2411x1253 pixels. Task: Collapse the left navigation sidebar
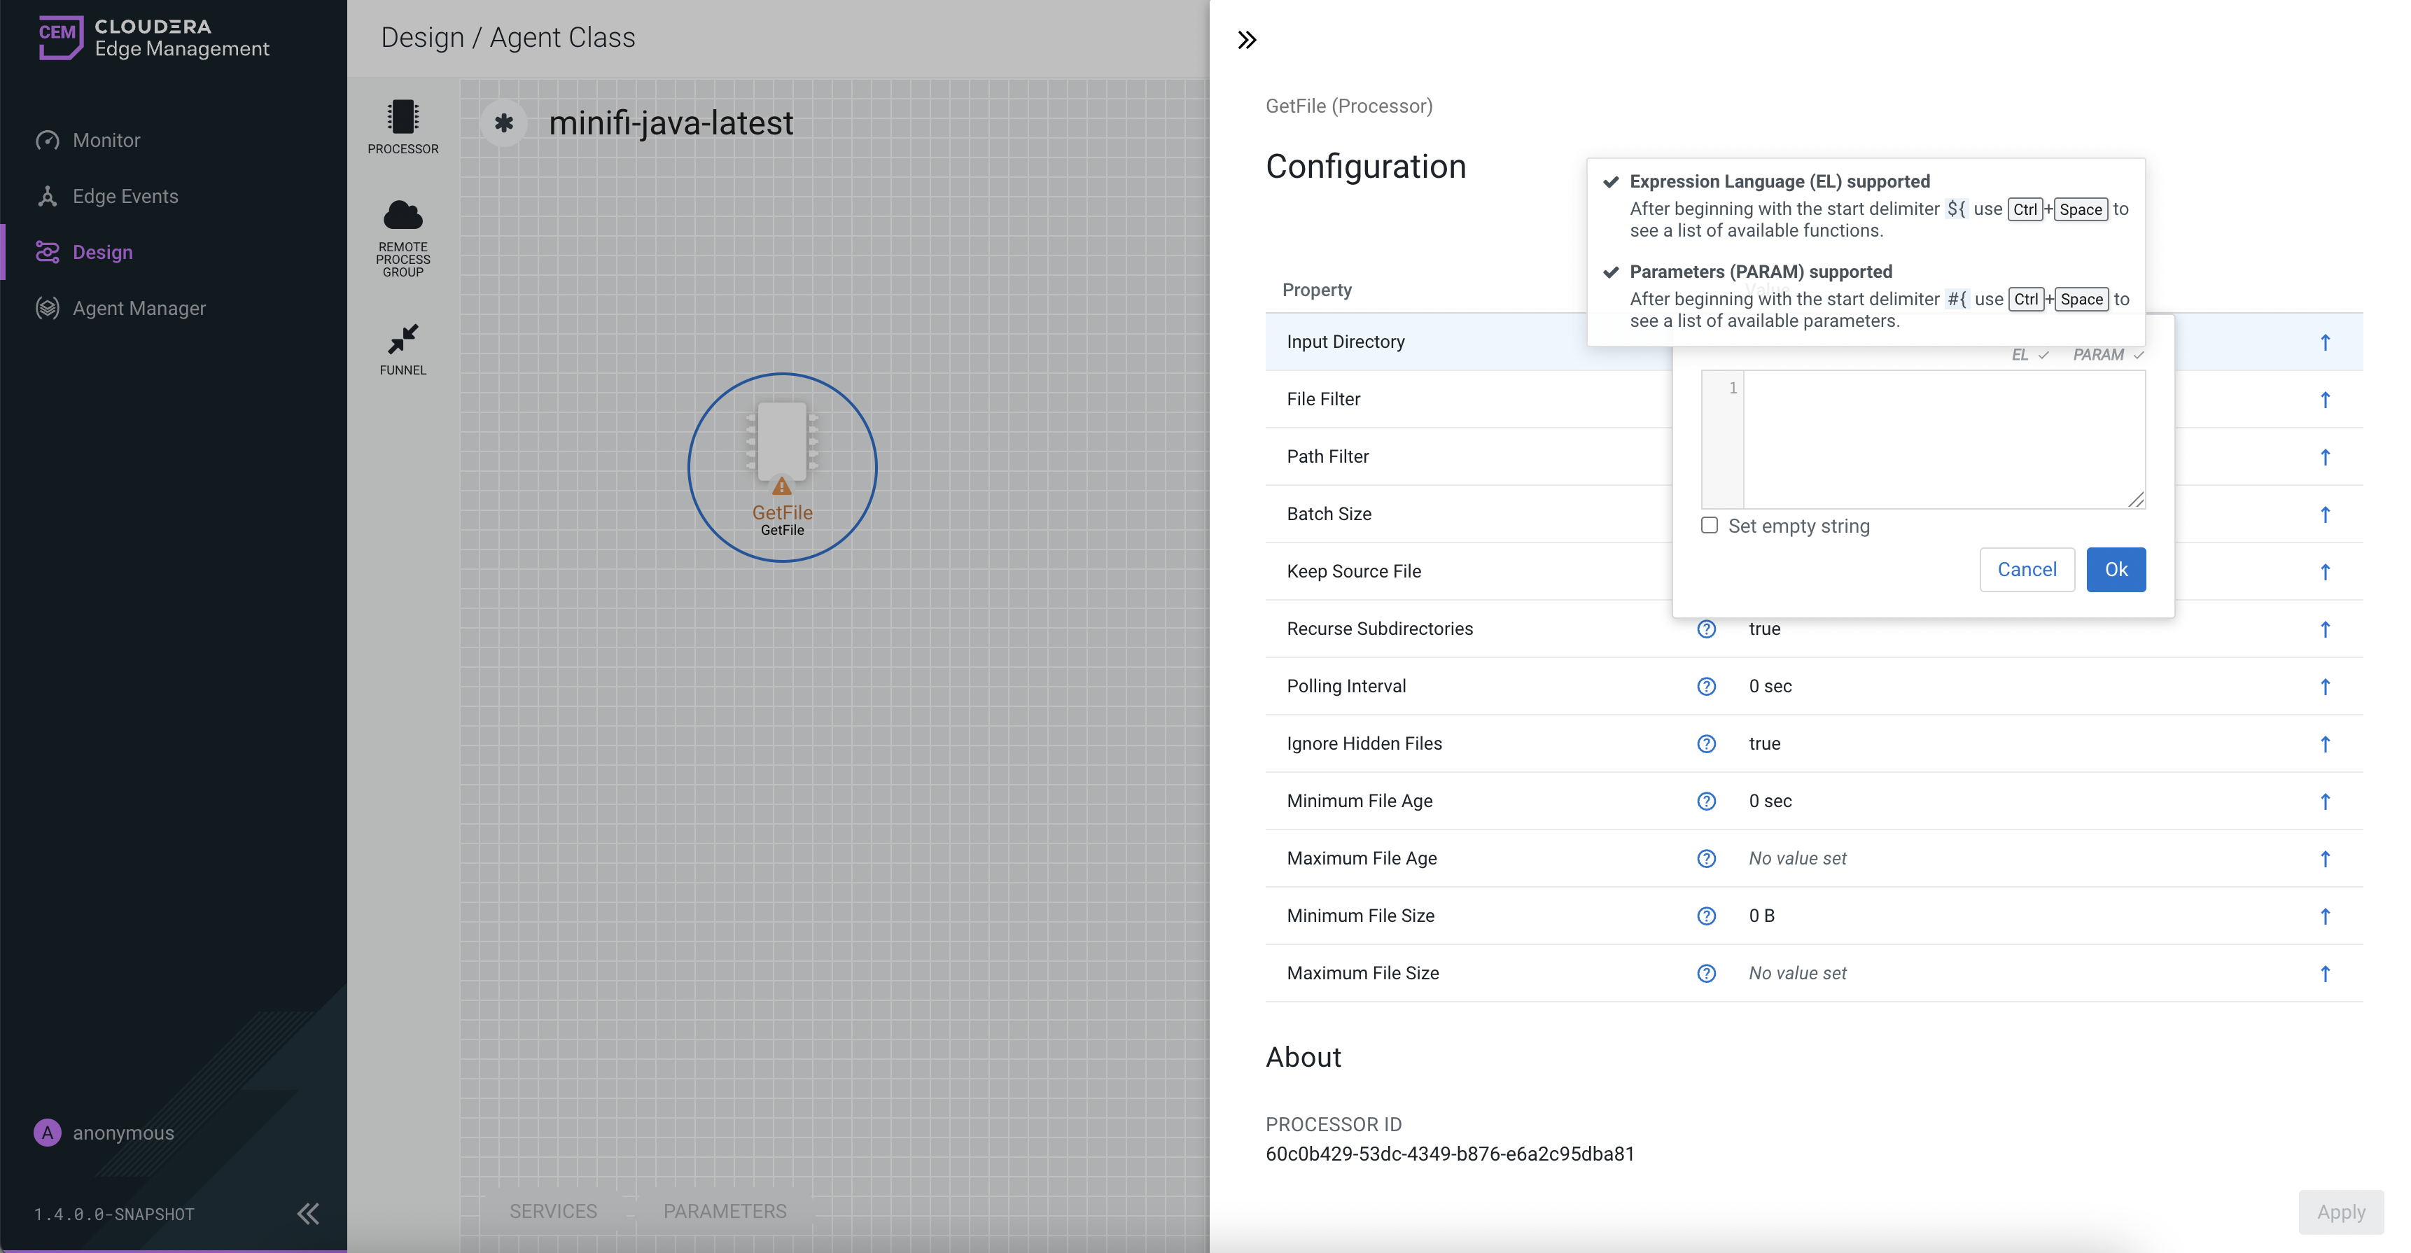pos(308,1214)
